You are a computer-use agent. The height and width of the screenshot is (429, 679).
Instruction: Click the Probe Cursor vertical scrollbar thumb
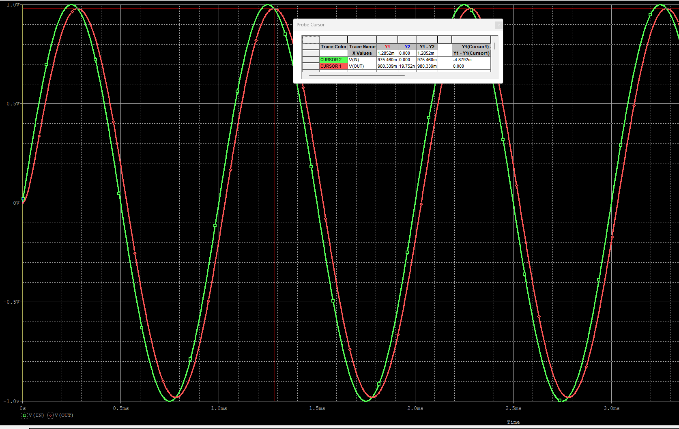tap(495, 46)
